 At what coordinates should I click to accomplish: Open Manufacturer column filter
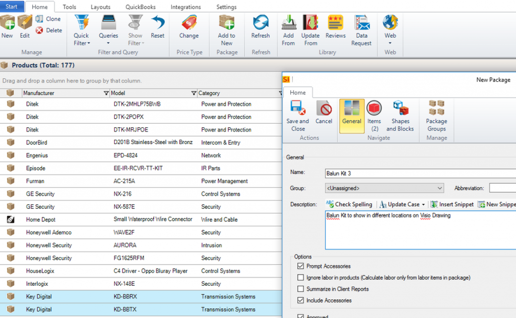pyautogui.click(x=106, y=93)
